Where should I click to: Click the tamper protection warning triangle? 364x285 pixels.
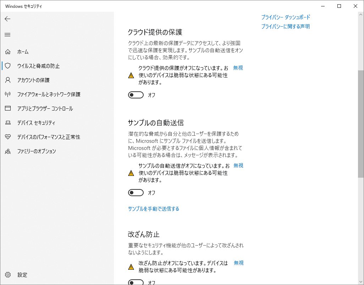click(x=131, y=267)
